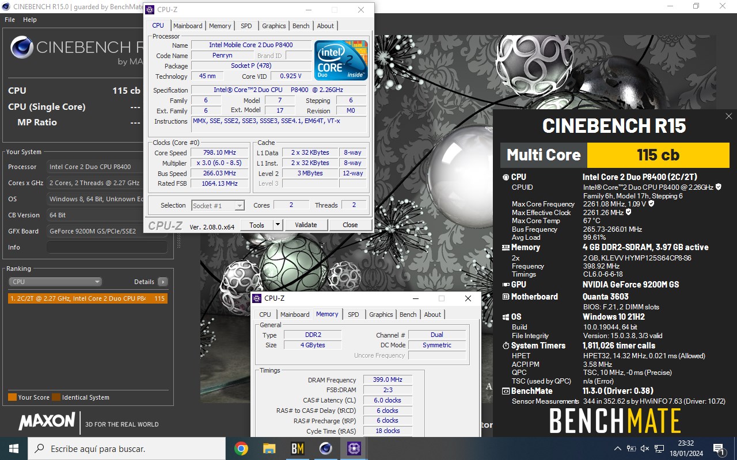
Task: Click the BENCHMATE logo in overlay
Action: click(x=615, y=421)
